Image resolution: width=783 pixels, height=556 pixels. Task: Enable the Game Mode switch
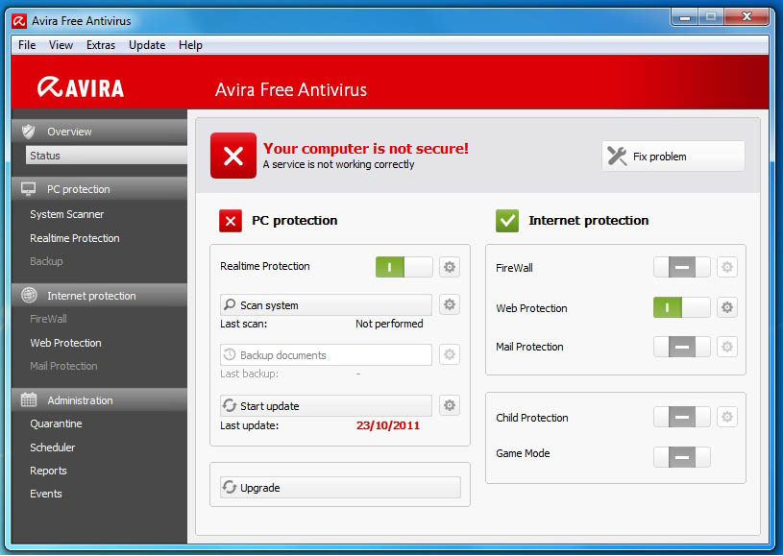click(681, 457)
